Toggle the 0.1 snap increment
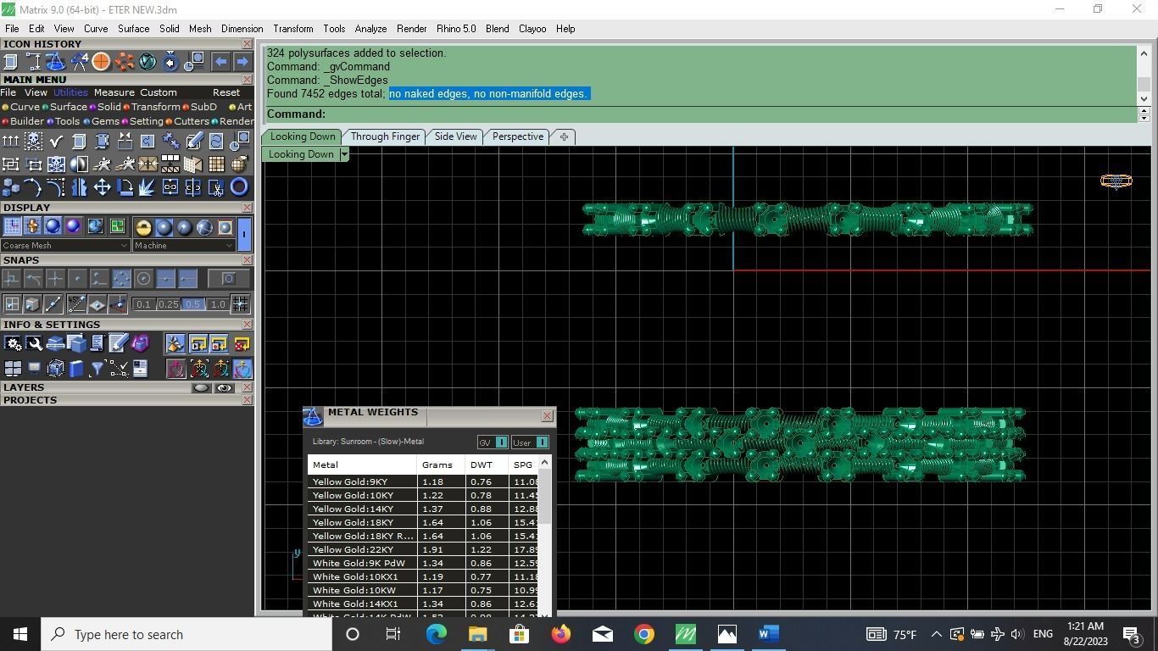This screenshot has height=651, width=1158. click(143, 304)
